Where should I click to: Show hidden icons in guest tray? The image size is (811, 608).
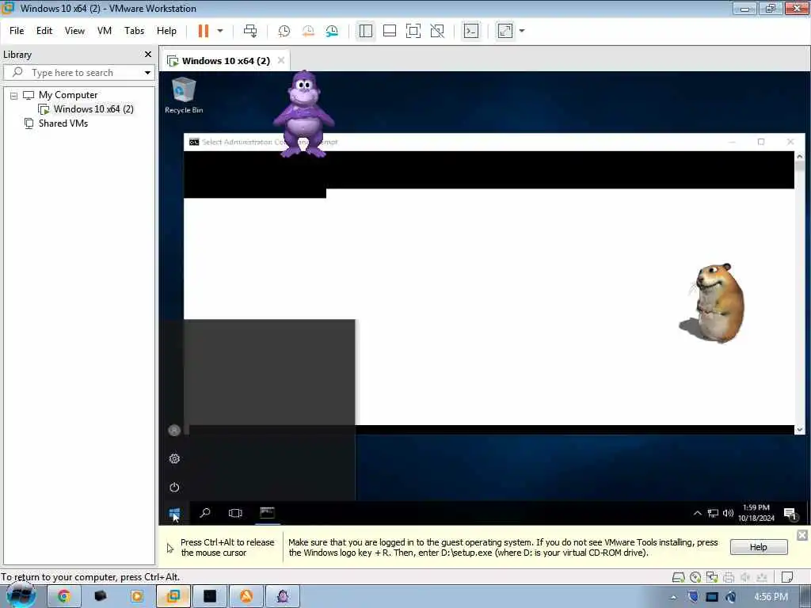[697, 513]
